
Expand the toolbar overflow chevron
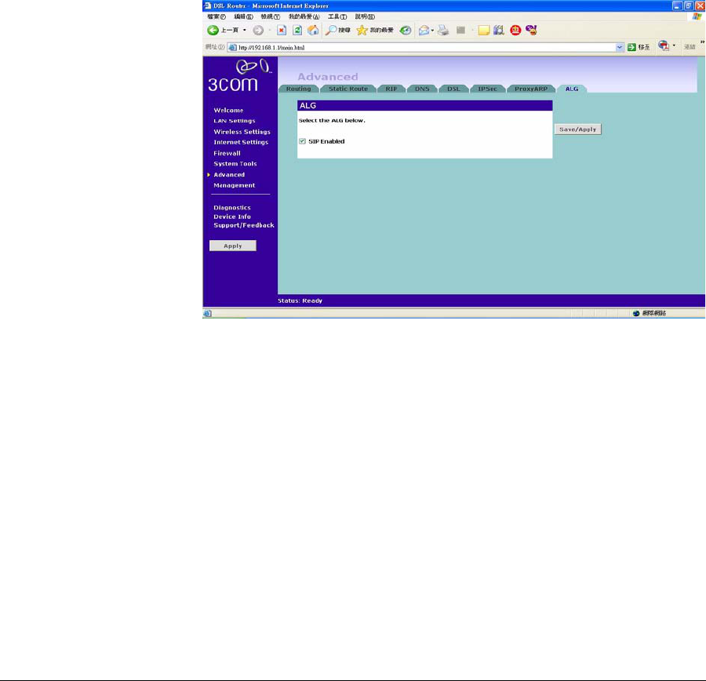point(702,42)
